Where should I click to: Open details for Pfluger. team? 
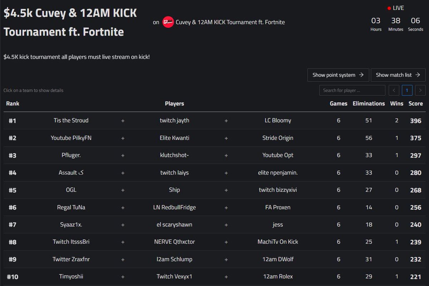coord(214,155)
